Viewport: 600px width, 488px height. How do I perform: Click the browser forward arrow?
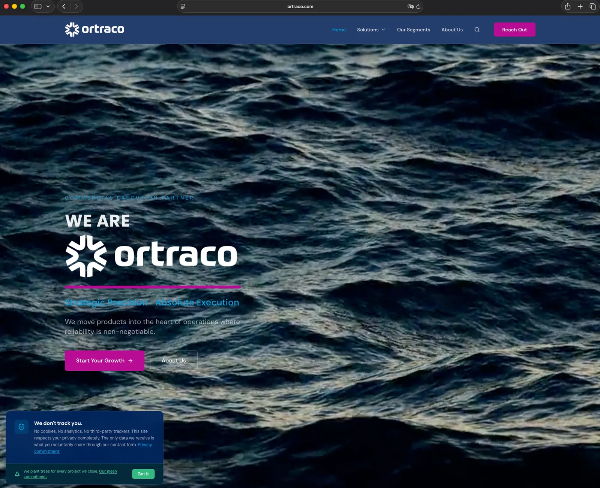click(76, 6)
